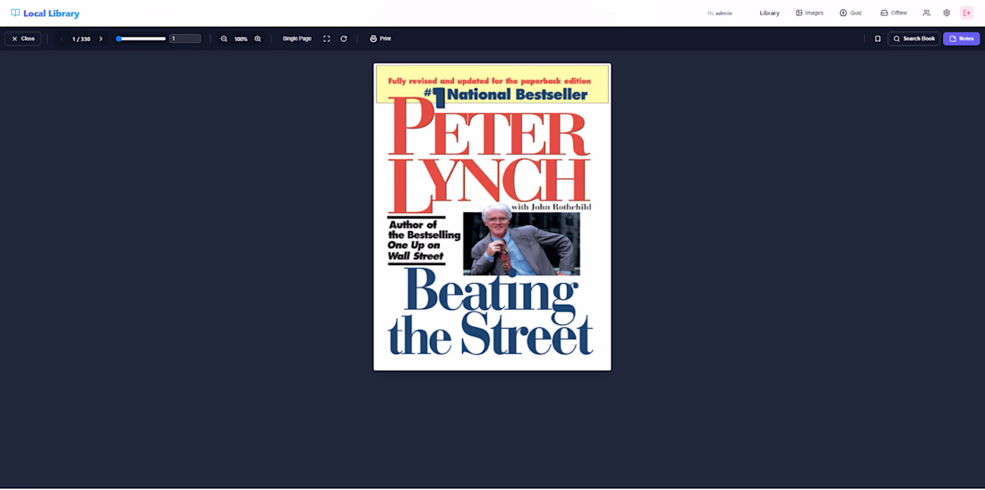Go to the next page arrow
The image size is (985, 490).
(100, 39)
